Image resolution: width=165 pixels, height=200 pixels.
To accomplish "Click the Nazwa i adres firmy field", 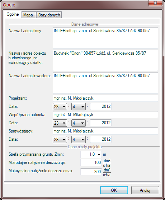I will coord(105,38).
